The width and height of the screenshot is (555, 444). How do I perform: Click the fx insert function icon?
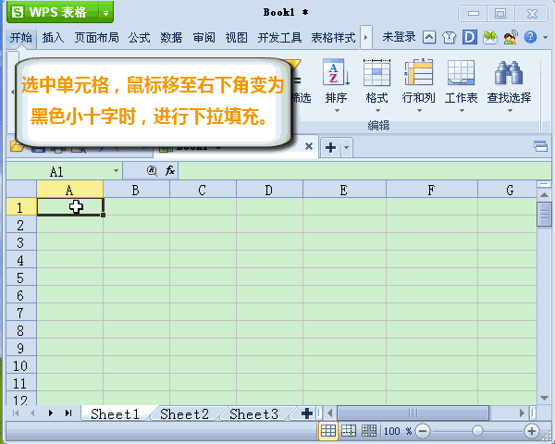170,171
